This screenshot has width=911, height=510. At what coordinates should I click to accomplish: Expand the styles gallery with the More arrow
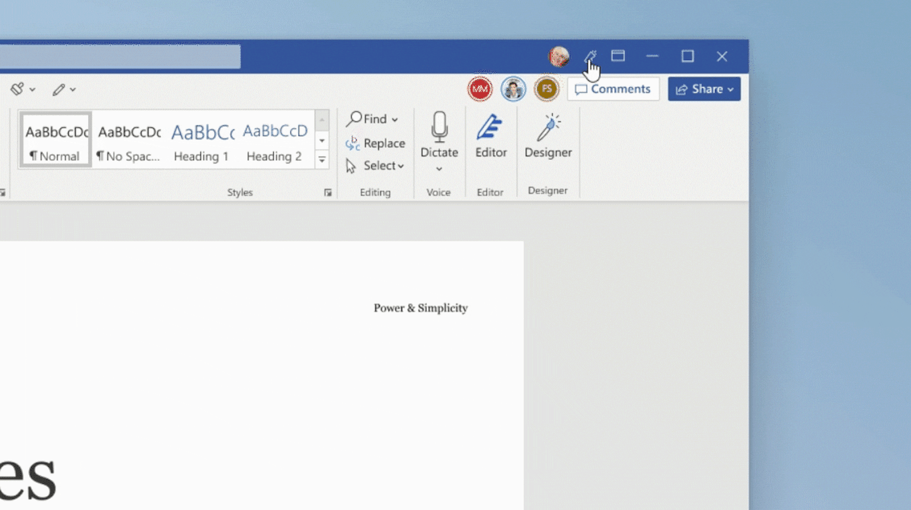pyautogui.click(x=321, y=159)
